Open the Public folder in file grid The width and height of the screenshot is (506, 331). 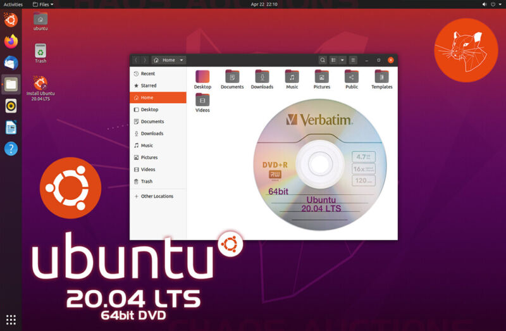[352, 80]
